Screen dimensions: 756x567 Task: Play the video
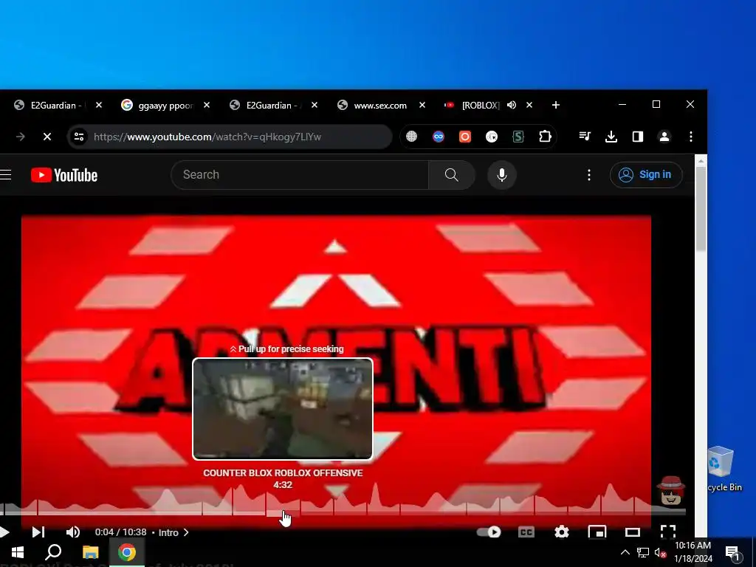(4, 532)
